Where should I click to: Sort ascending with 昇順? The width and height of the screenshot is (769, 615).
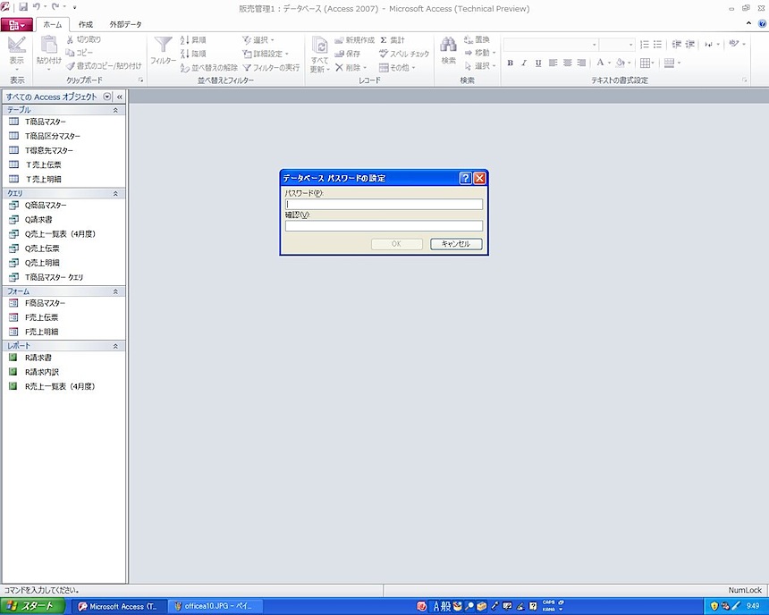(x=193, y=39)
